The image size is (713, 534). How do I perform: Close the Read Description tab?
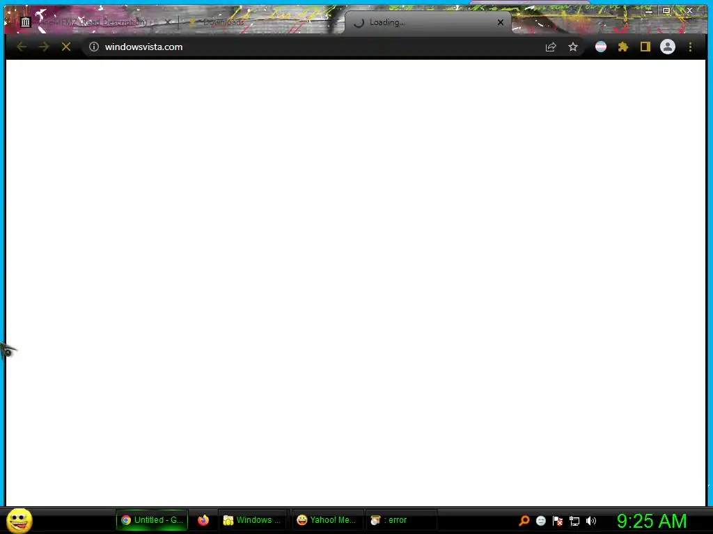click(x=168, y=22)
